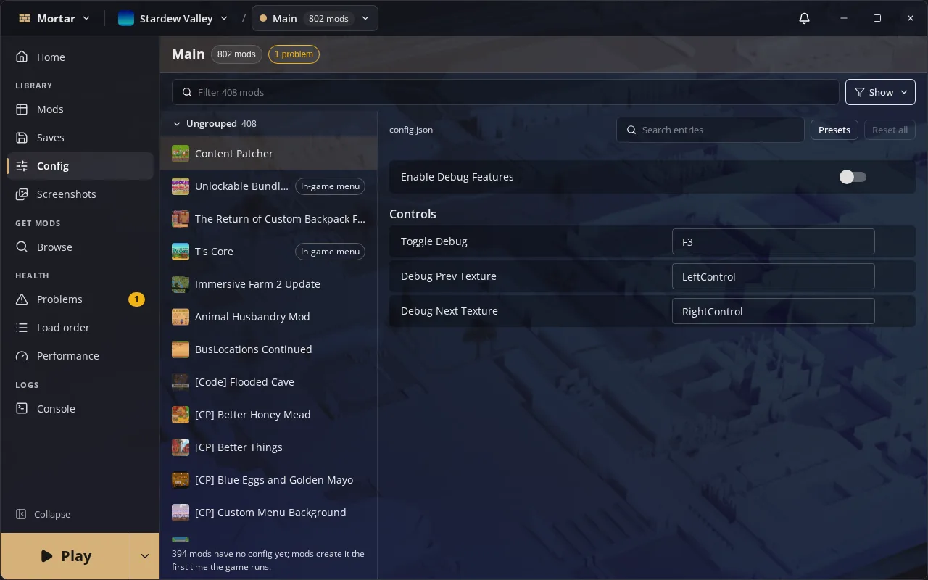Click the Mortar brick logo icon
Screen dimensions: 928x580
(25, 18)
